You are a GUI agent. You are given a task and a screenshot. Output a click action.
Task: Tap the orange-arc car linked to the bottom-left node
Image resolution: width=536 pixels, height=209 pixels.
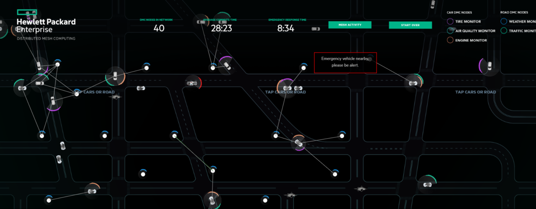92,191
